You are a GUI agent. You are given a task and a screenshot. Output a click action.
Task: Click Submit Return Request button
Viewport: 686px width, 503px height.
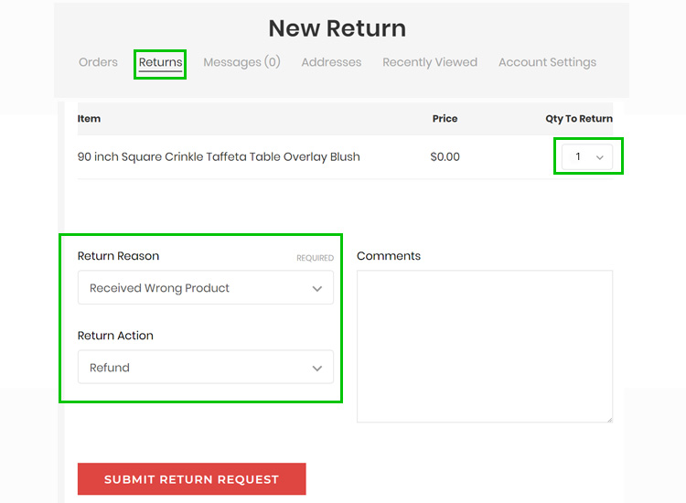point(192,479)
